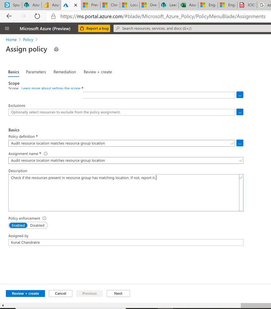Switch to the Loca browser tab
Screen dimensions: 271x309
pyautogui.click(x=130, y=5)
